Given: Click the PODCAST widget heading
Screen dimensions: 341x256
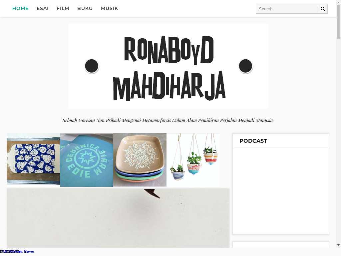Looking at the screenshot, I should pyautogui.click(x=253, y=141).
